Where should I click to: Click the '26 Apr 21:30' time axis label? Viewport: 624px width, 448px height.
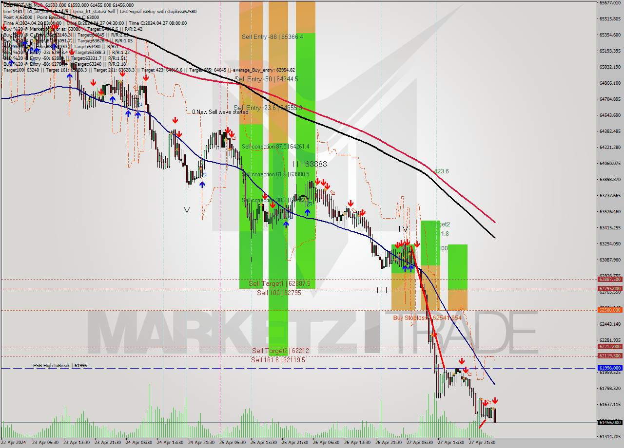[x=389, y=443]
